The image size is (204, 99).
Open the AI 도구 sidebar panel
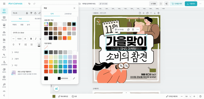4,56
